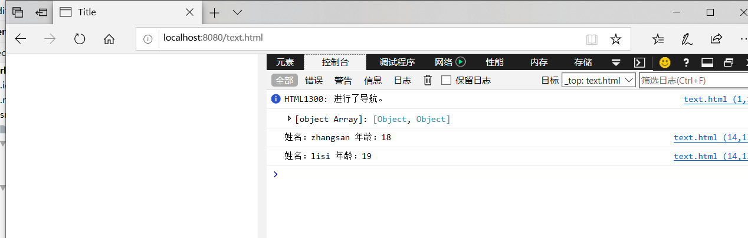This screenshot has height=238, width=748.
Task: Select the 姓名:zhangsan 年龄:18 log line
Action: (337, 138)
